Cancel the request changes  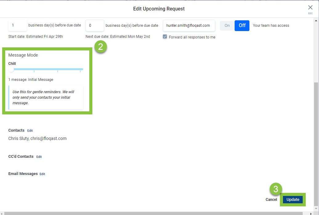tap(271, 200)
